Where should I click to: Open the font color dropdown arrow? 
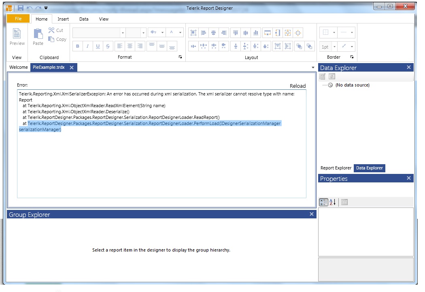point(180,32)
